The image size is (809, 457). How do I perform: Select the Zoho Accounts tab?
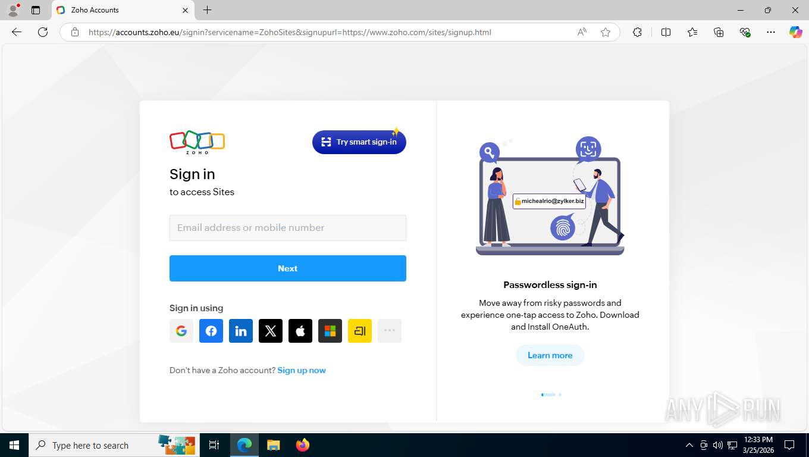[x=123, y=10]
